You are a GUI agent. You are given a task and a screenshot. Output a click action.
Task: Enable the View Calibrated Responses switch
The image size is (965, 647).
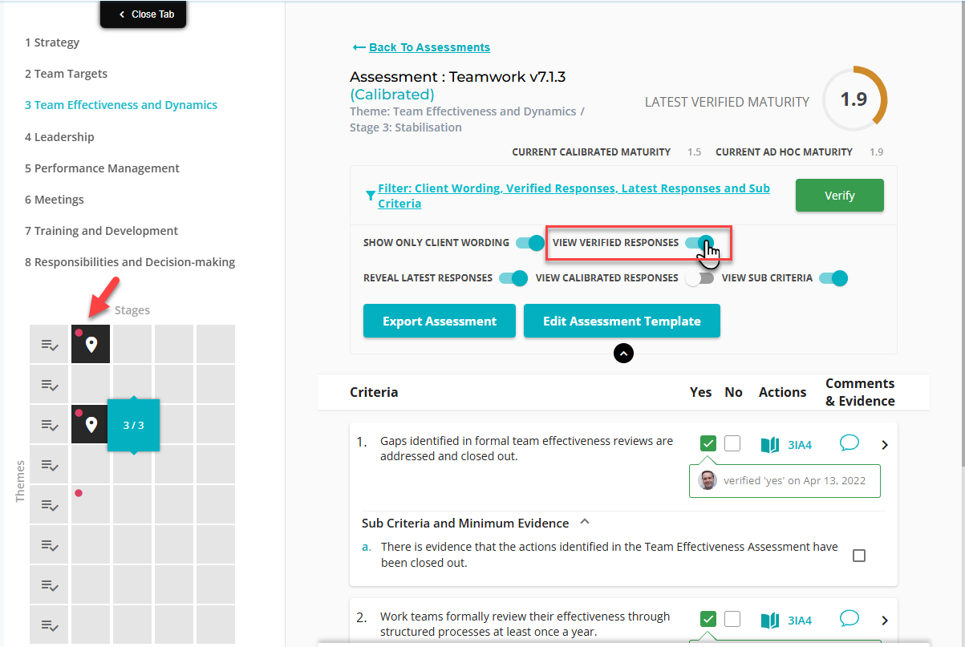click(699, 278)
